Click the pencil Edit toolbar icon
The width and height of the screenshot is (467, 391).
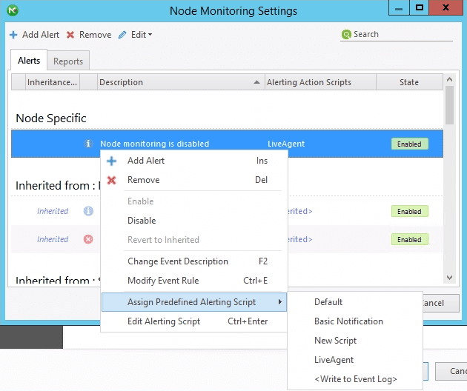(x=122, y=35)
